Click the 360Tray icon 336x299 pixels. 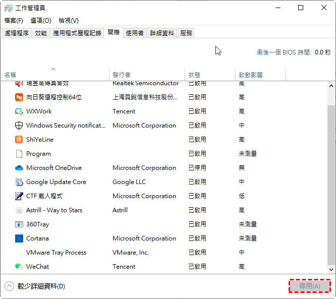click(19, 224)
